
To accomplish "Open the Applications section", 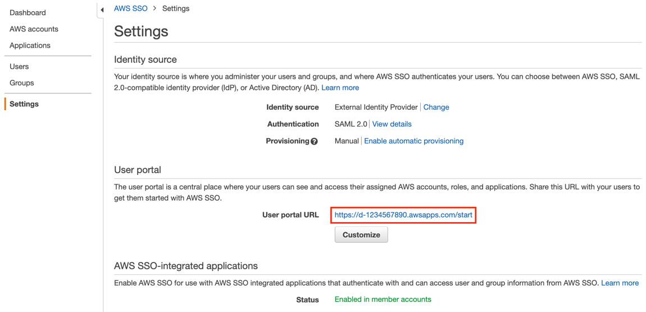I will coord(30,46).
